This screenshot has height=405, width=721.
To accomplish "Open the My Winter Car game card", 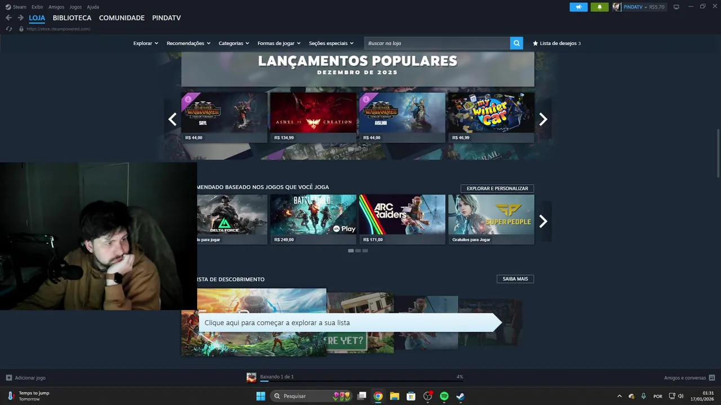I will point(491,118).
